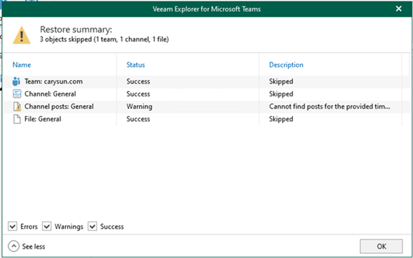Confirm the dialog with OK button
The width and height of the screenshot is (413, 258).
coord(381,246)
